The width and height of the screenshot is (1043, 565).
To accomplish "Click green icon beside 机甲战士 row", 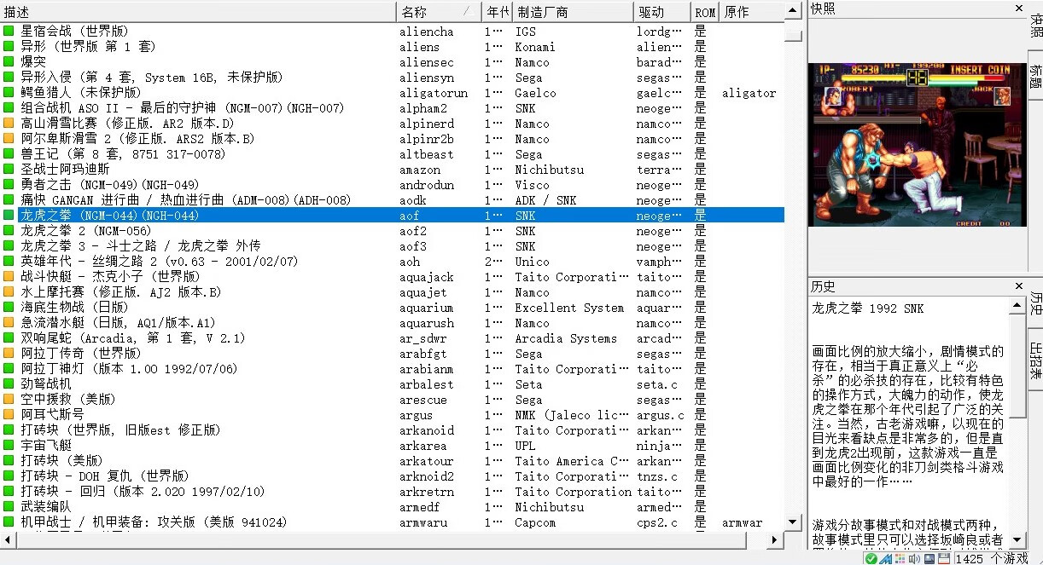I will (9, 522).
